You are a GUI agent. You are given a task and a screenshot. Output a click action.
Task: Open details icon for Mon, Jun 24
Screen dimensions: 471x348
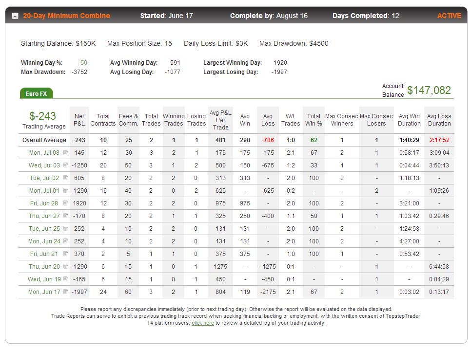[65, 241]
